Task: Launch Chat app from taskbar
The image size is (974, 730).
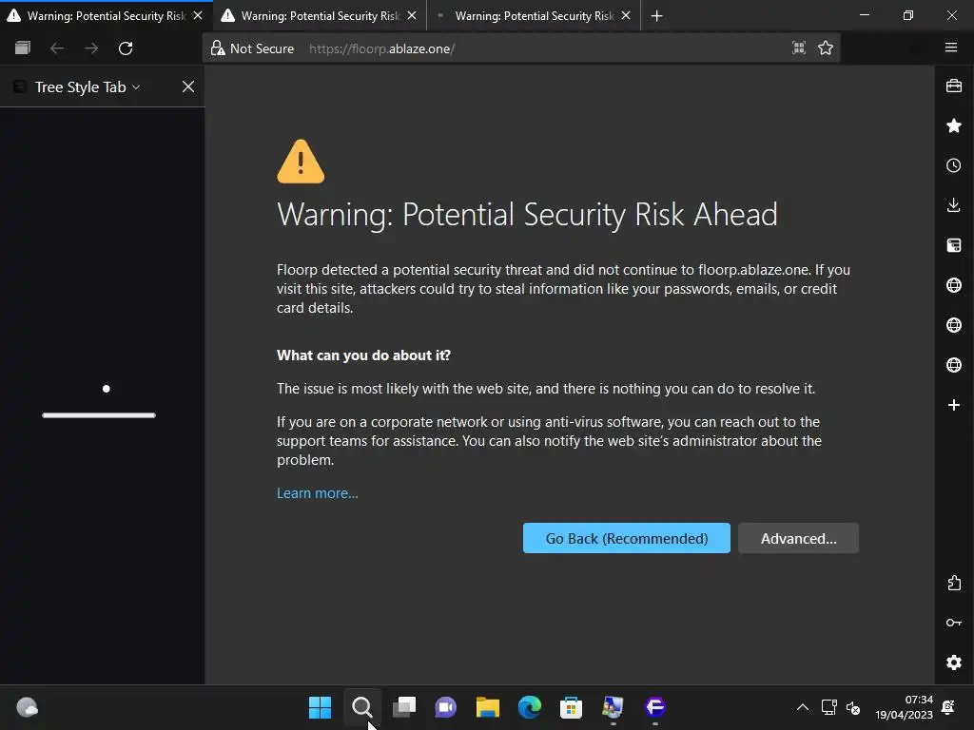Action: [x=445, y=707]
